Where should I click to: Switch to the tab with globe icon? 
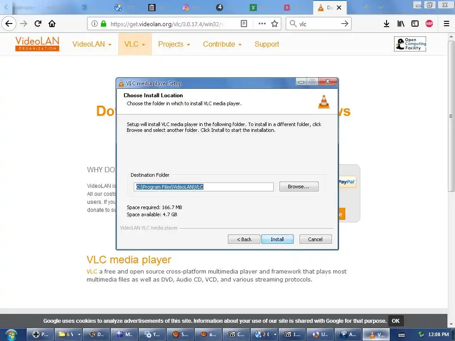[x=118, y=8]
